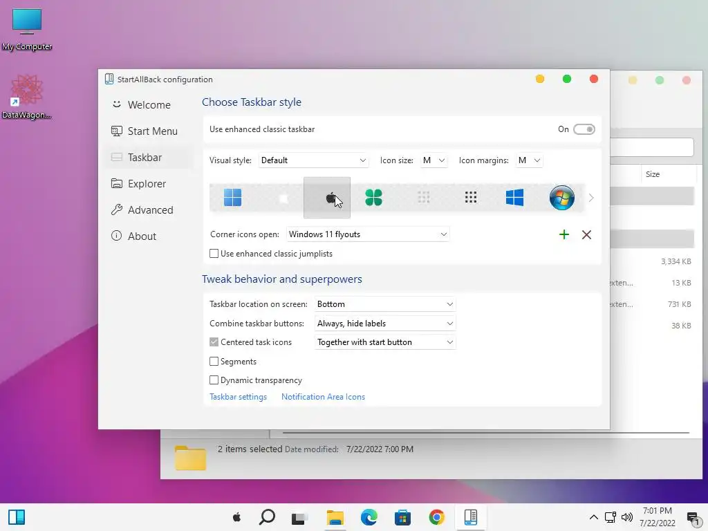Launch Microsoft Edge from taskbar

pyautogui.click(x=369, y=517)
